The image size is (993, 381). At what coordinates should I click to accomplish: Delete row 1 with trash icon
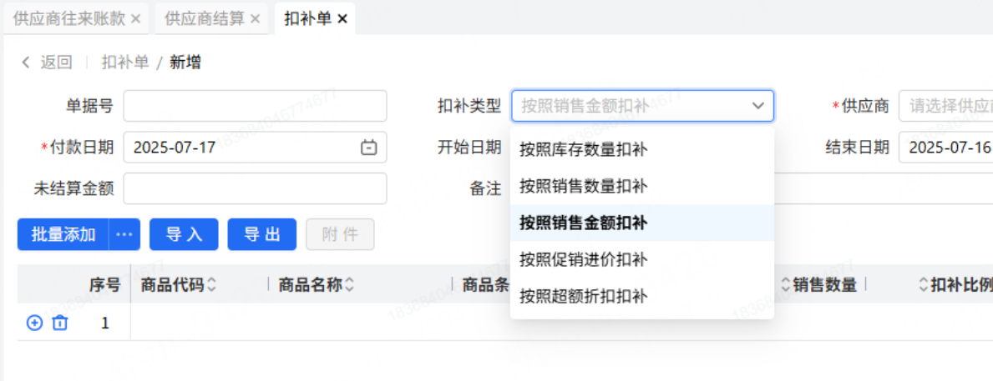point(59,323)
